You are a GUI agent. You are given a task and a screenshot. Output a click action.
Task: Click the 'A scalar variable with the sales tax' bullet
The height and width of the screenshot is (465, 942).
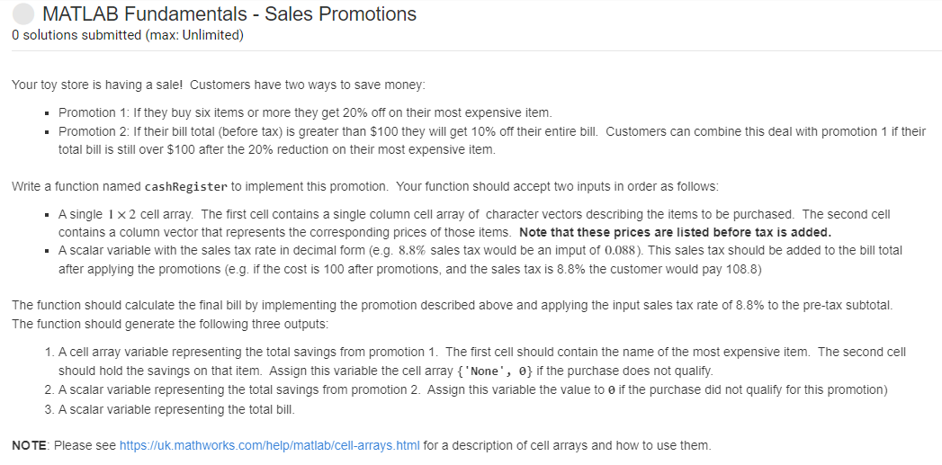(x=480, y=260)
